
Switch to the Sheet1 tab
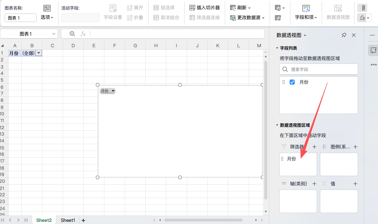(68, 220)
